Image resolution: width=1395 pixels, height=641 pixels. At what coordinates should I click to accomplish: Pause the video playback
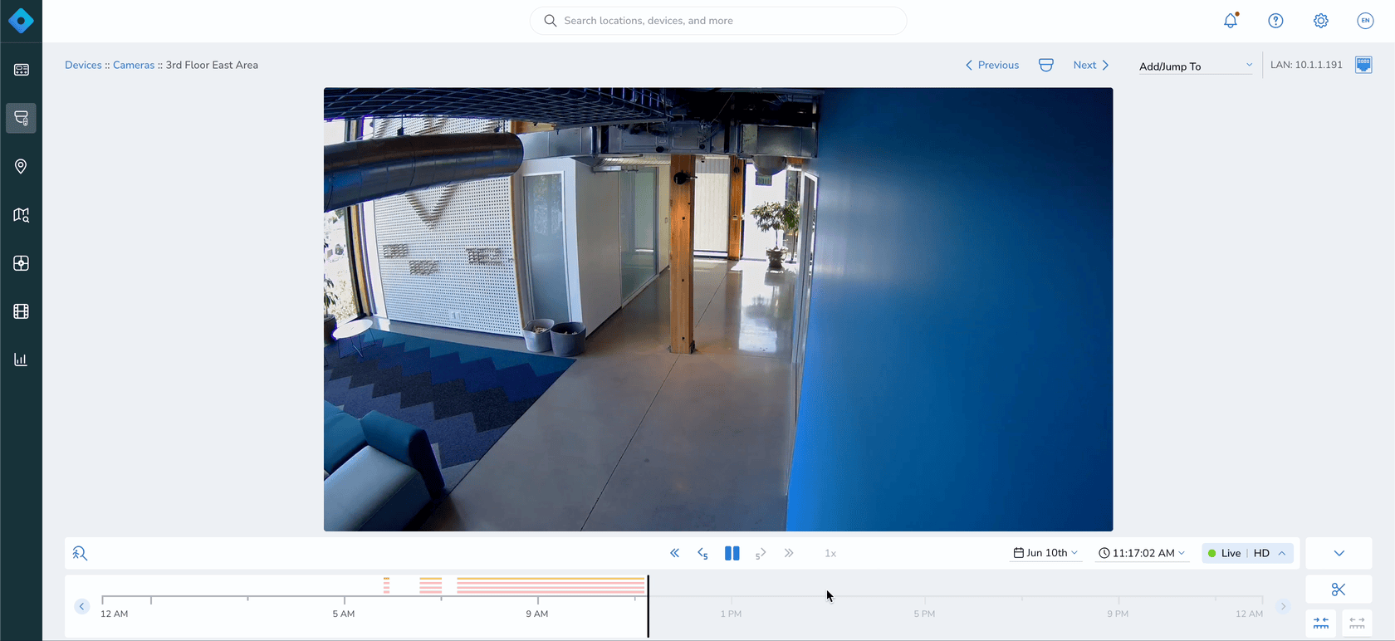(732, 553)
